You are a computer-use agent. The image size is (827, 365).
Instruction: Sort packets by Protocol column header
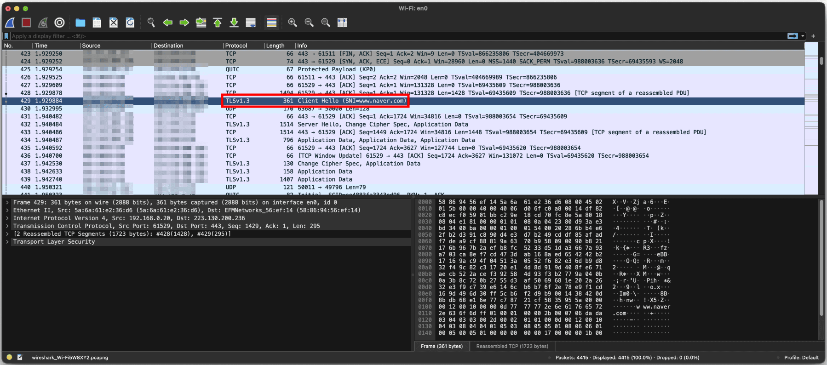(236, 46)
